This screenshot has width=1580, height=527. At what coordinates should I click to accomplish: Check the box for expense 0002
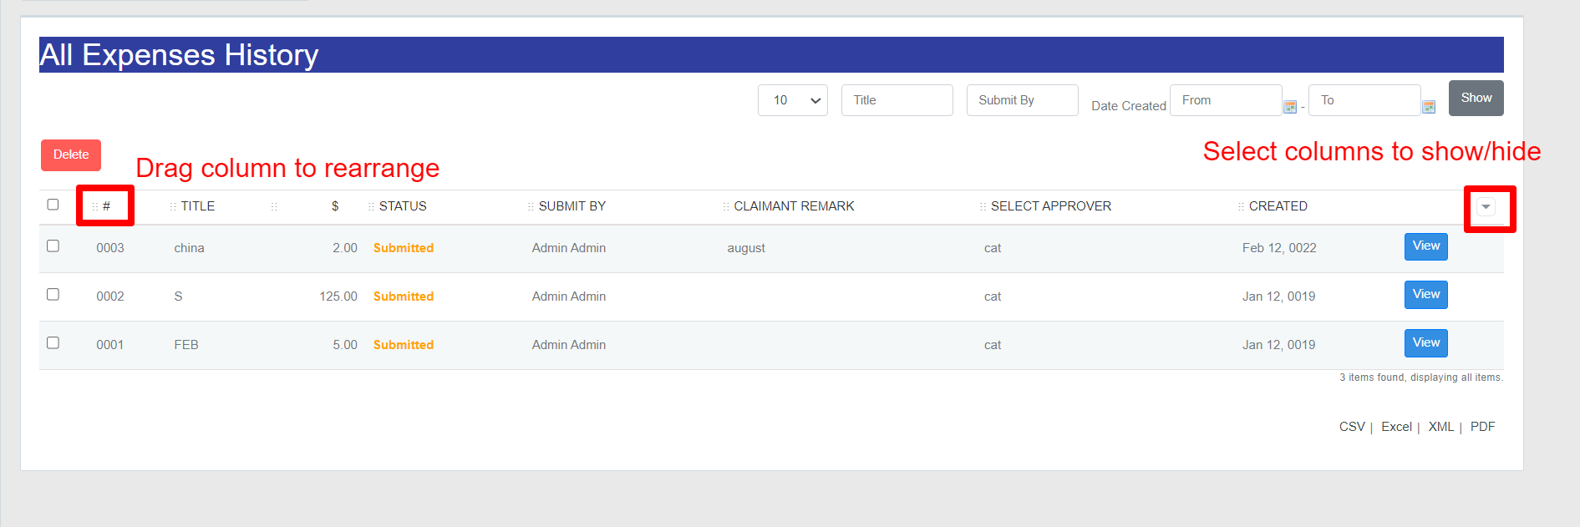click(53, 295)
